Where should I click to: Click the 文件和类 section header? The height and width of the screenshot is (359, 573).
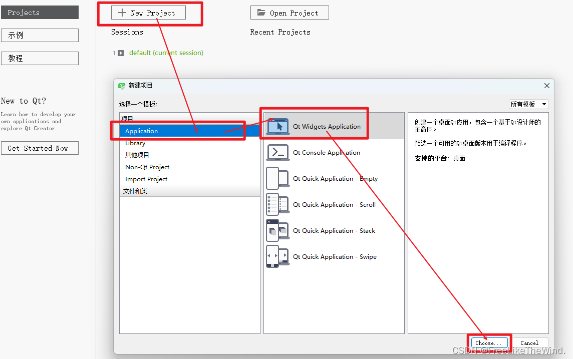[x=190, y=191]
